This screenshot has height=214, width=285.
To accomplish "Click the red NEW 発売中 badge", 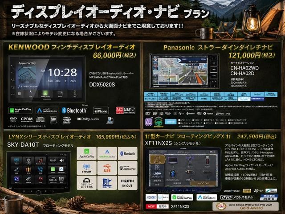I will 157,206.
